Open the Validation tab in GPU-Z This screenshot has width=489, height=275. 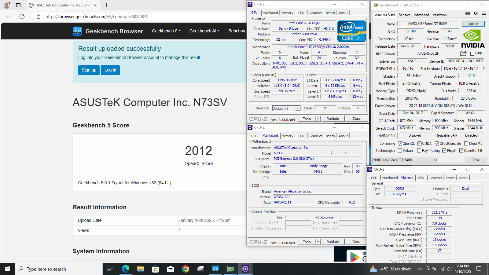click(439, 15)
